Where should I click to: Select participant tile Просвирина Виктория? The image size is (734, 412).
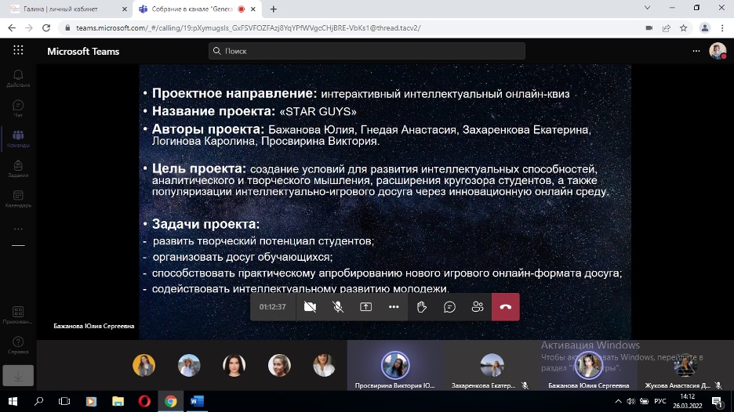pos(395,366)
